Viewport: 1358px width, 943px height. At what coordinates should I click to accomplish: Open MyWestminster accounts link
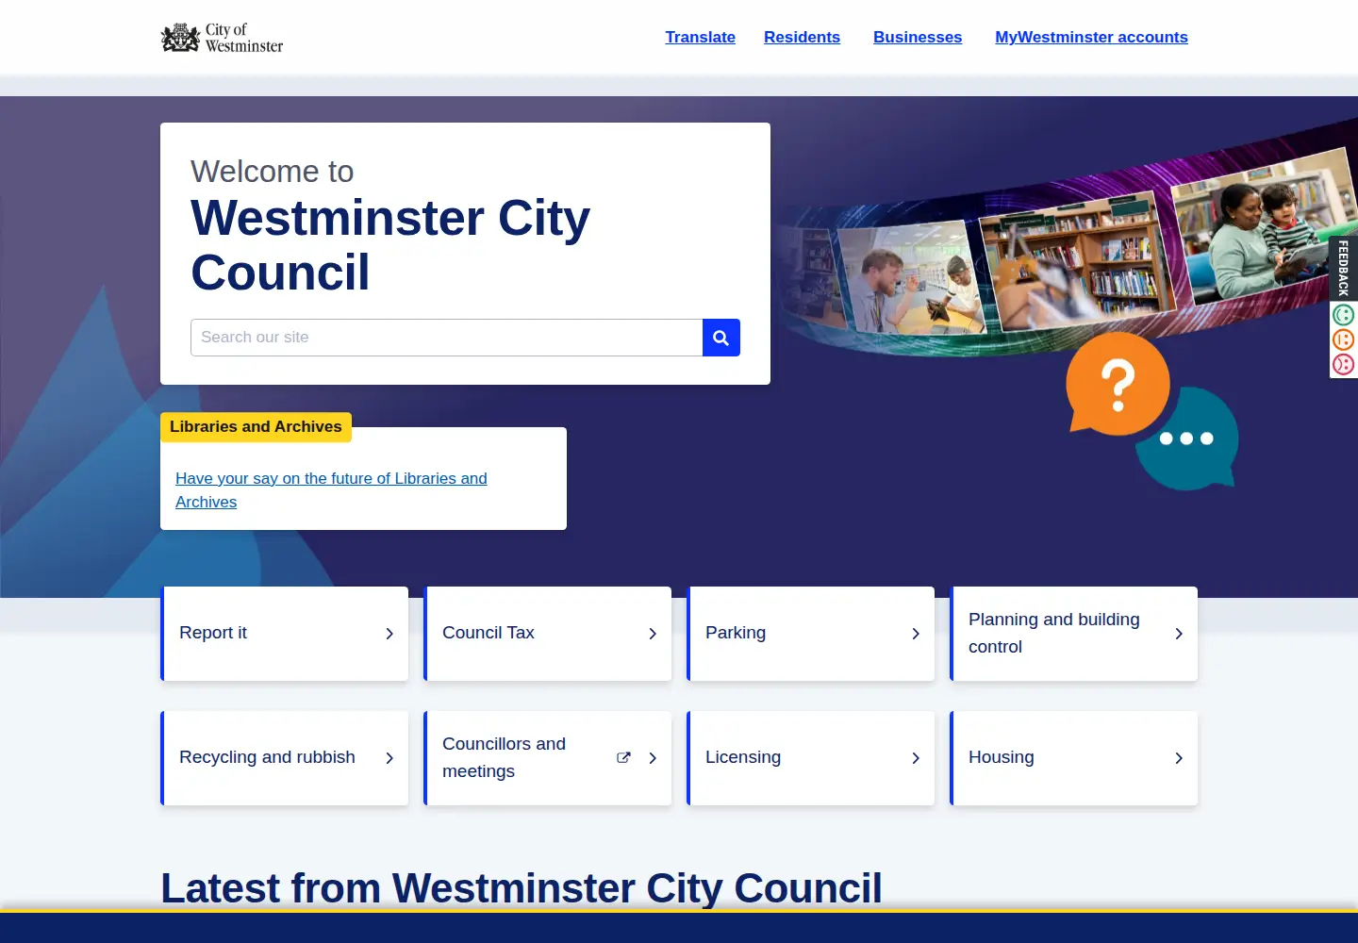coord(1092,38)
